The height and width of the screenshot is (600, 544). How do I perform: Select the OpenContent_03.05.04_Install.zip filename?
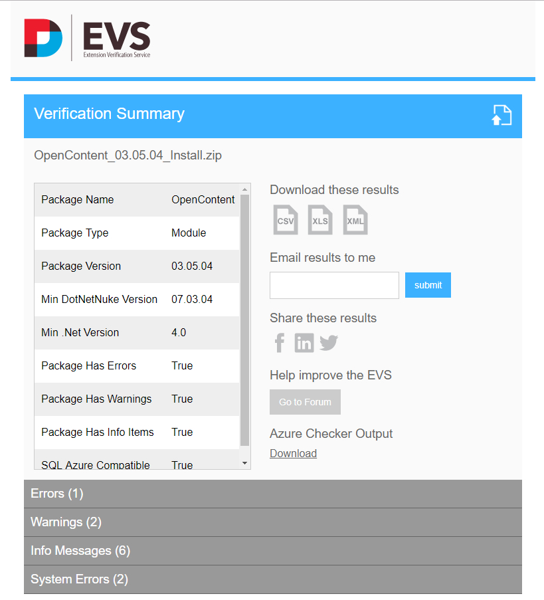(128, 155)
